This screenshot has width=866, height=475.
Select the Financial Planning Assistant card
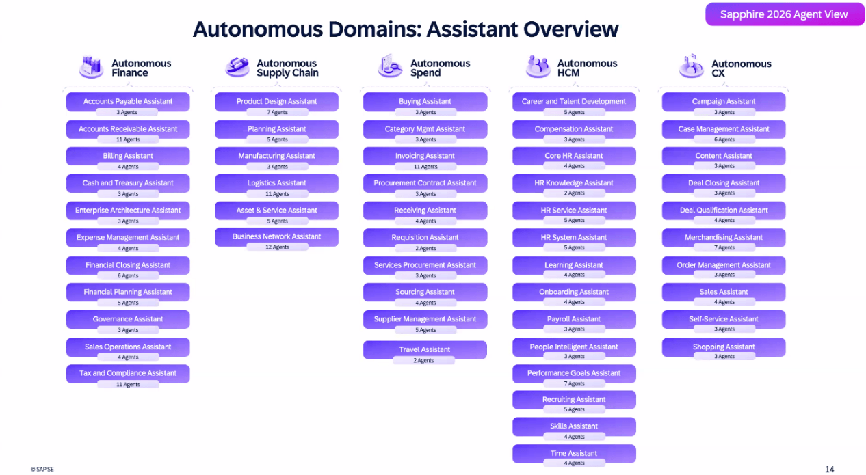pyautogui.click(x=128, y=292)
